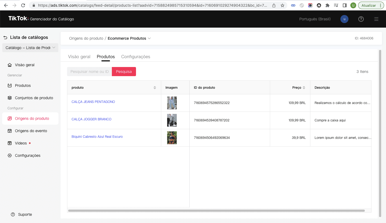Sort table by Preço column
This screenshot has height=223, width=386.
click(304, 88)
